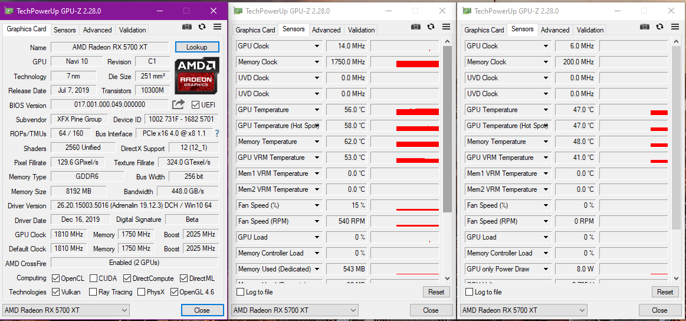Open Memory Clock sensor dropdown in middle window
Viewport: 686px width, 321px height.
[317, 62]
